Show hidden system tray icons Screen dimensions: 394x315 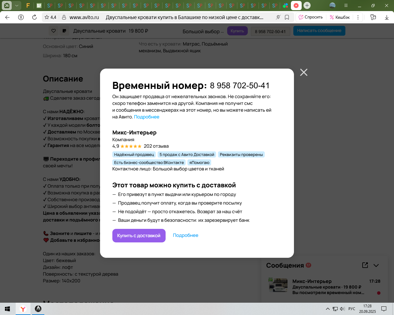pyautogui.click(x=328, y=309)
